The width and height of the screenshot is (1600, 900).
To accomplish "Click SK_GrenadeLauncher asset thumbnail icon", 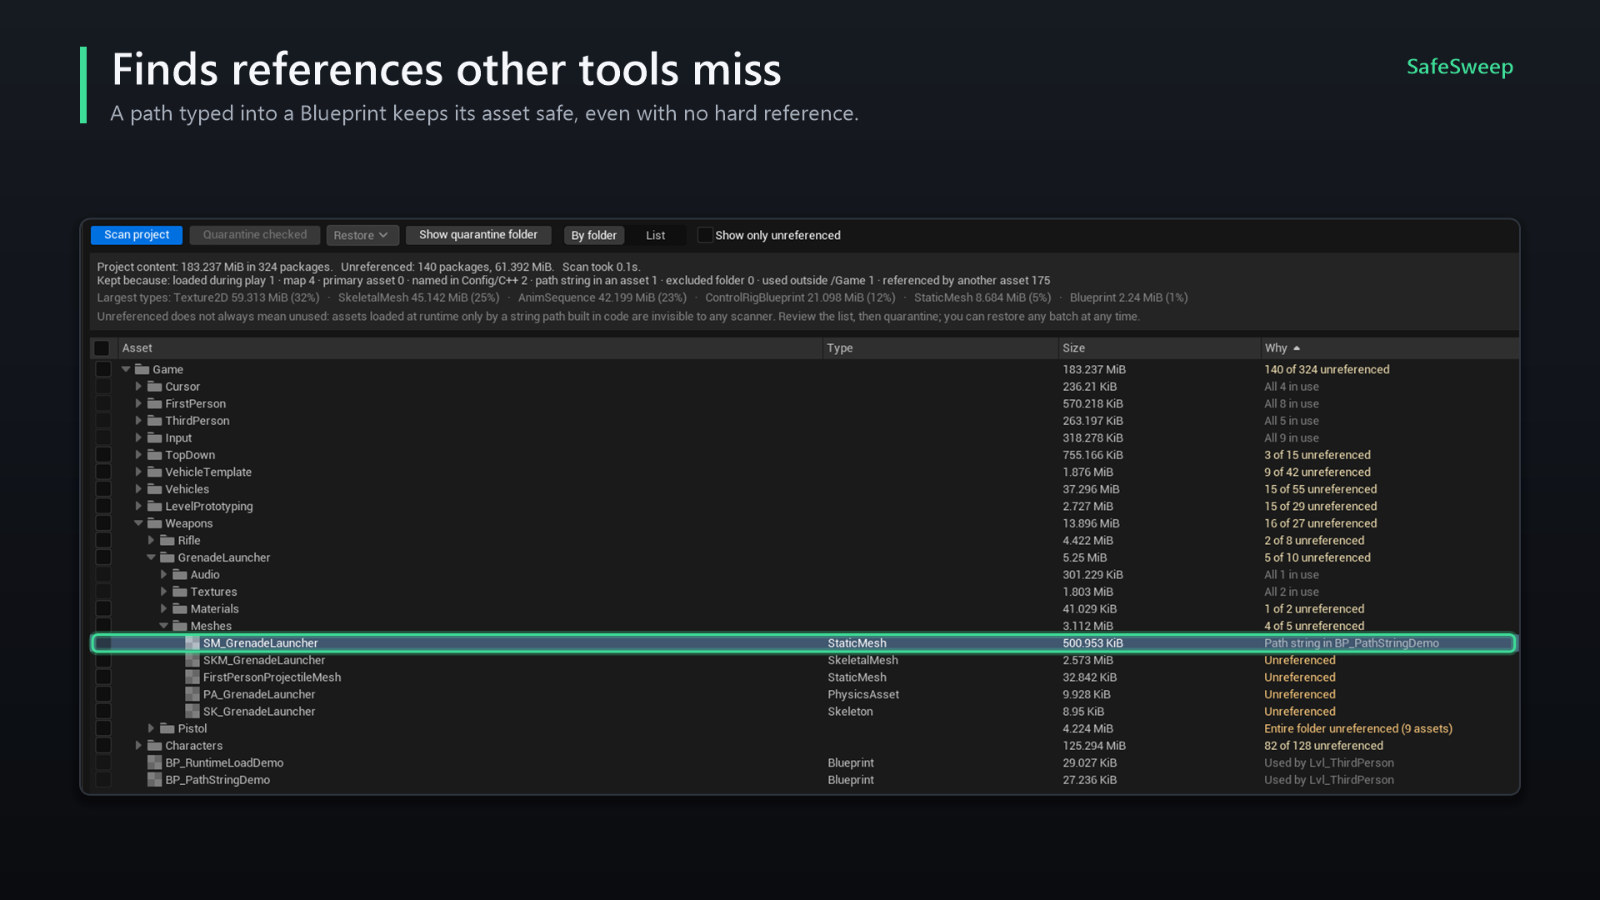I will click(192, 712).
